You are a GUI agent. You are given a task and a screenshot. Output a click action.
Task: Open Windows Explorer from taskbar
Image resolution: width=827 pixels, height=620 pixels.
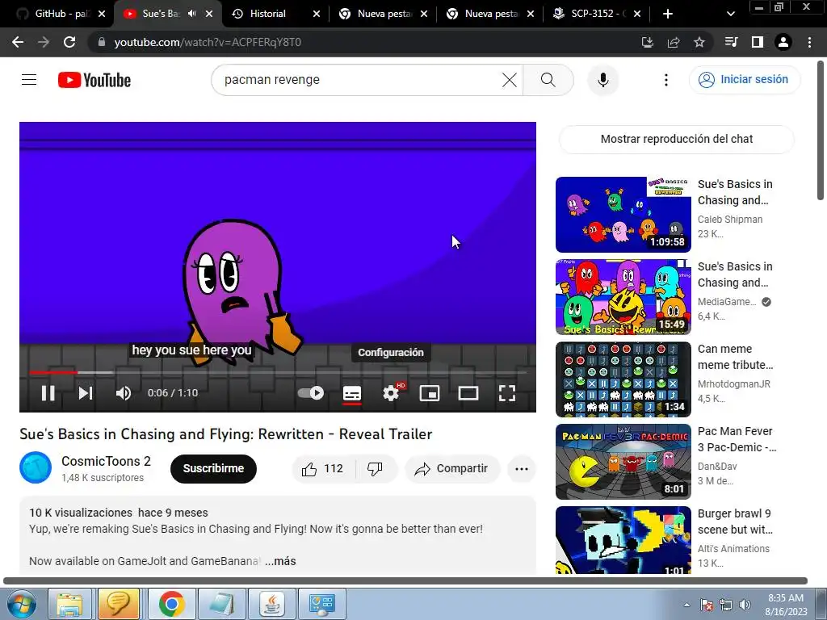[69, 604]
